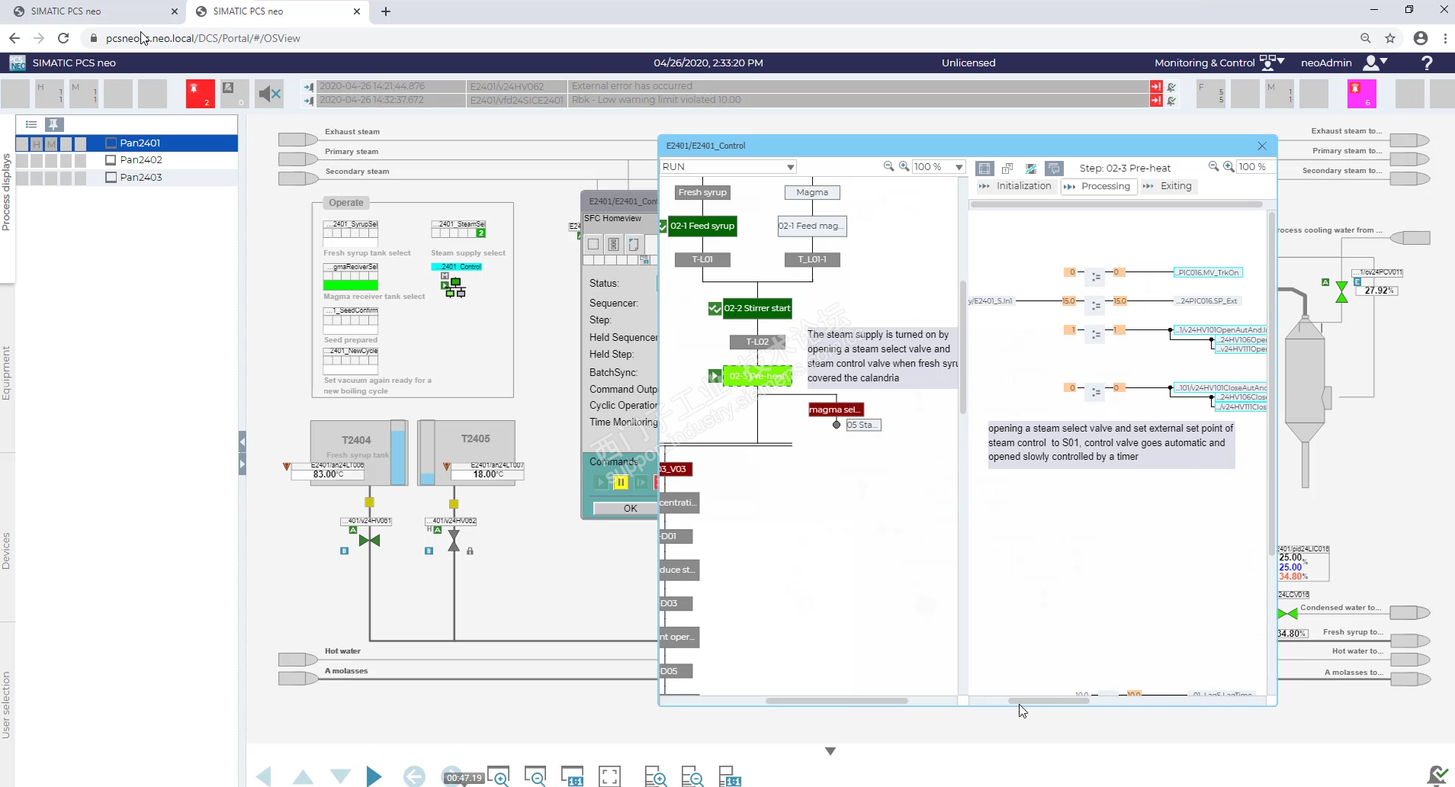Toggle the list view icon in navigation panel

[31, 124]
